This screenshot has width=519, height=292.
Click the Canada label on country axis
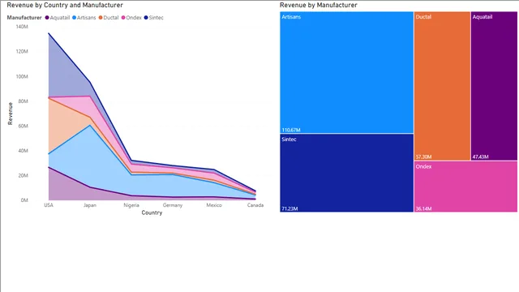pyautogui.click(x=255, y=205)
